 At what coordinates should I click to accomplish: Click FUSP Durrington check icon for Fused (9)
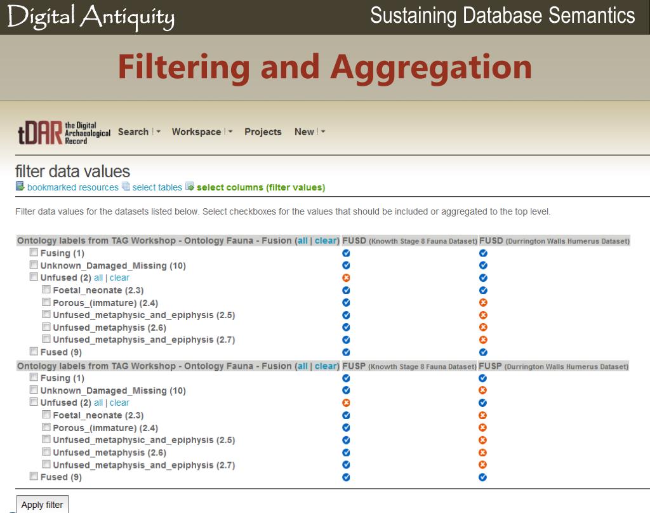pyautogui.click(x=482, y=477)
